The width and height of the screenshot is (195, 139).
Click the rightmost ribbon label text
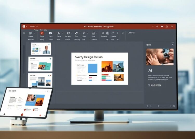click(x=132, y=33)
